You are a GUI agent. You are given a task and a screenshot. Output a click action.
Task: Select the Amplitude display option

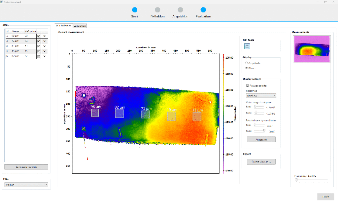pos(246,63)
